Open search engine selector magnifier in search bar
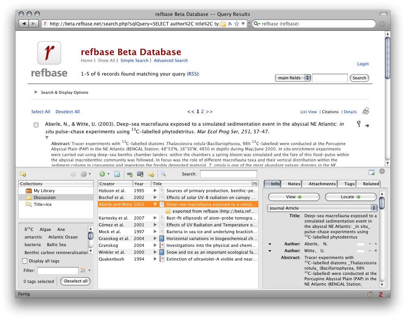Viewport: 406px width, 319px height. coord(257,24)
